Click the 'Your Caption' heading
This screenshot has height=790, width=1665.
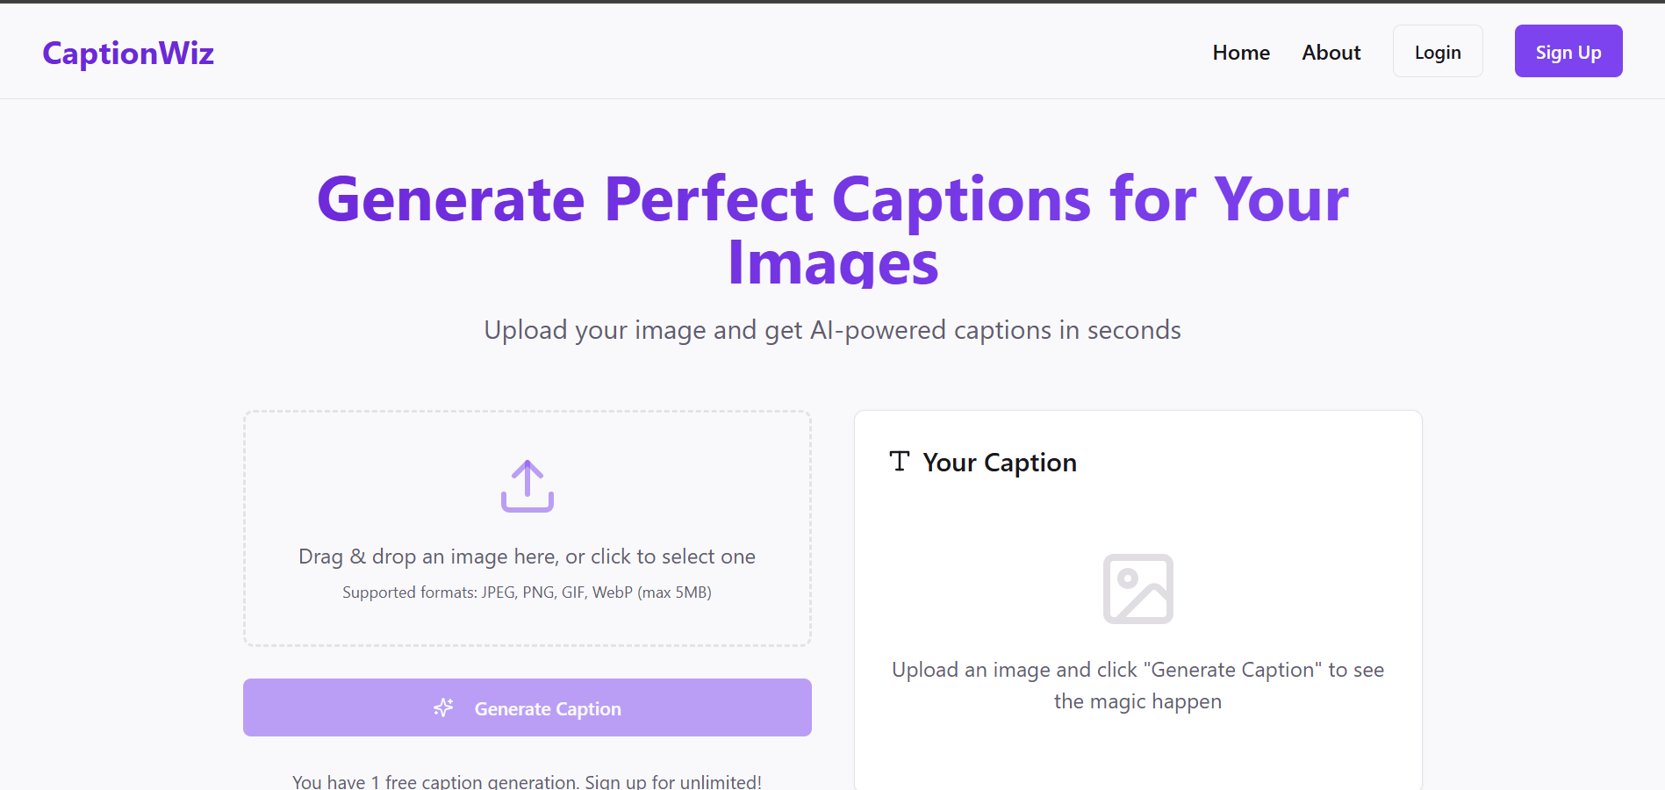pyautogui.click(x=999, y=463)
